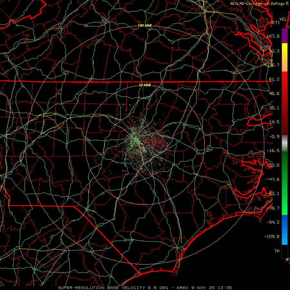Image resolution: width=290 pixels, height=290 pixels.
Task: Click the -0.9 velocity scale value
Action: 274,137
